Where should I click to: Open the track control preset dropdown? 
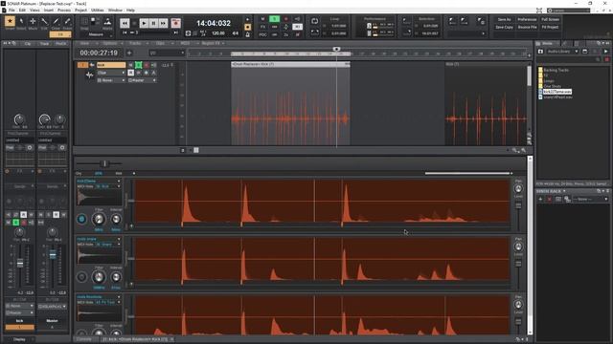coord(167,54)
